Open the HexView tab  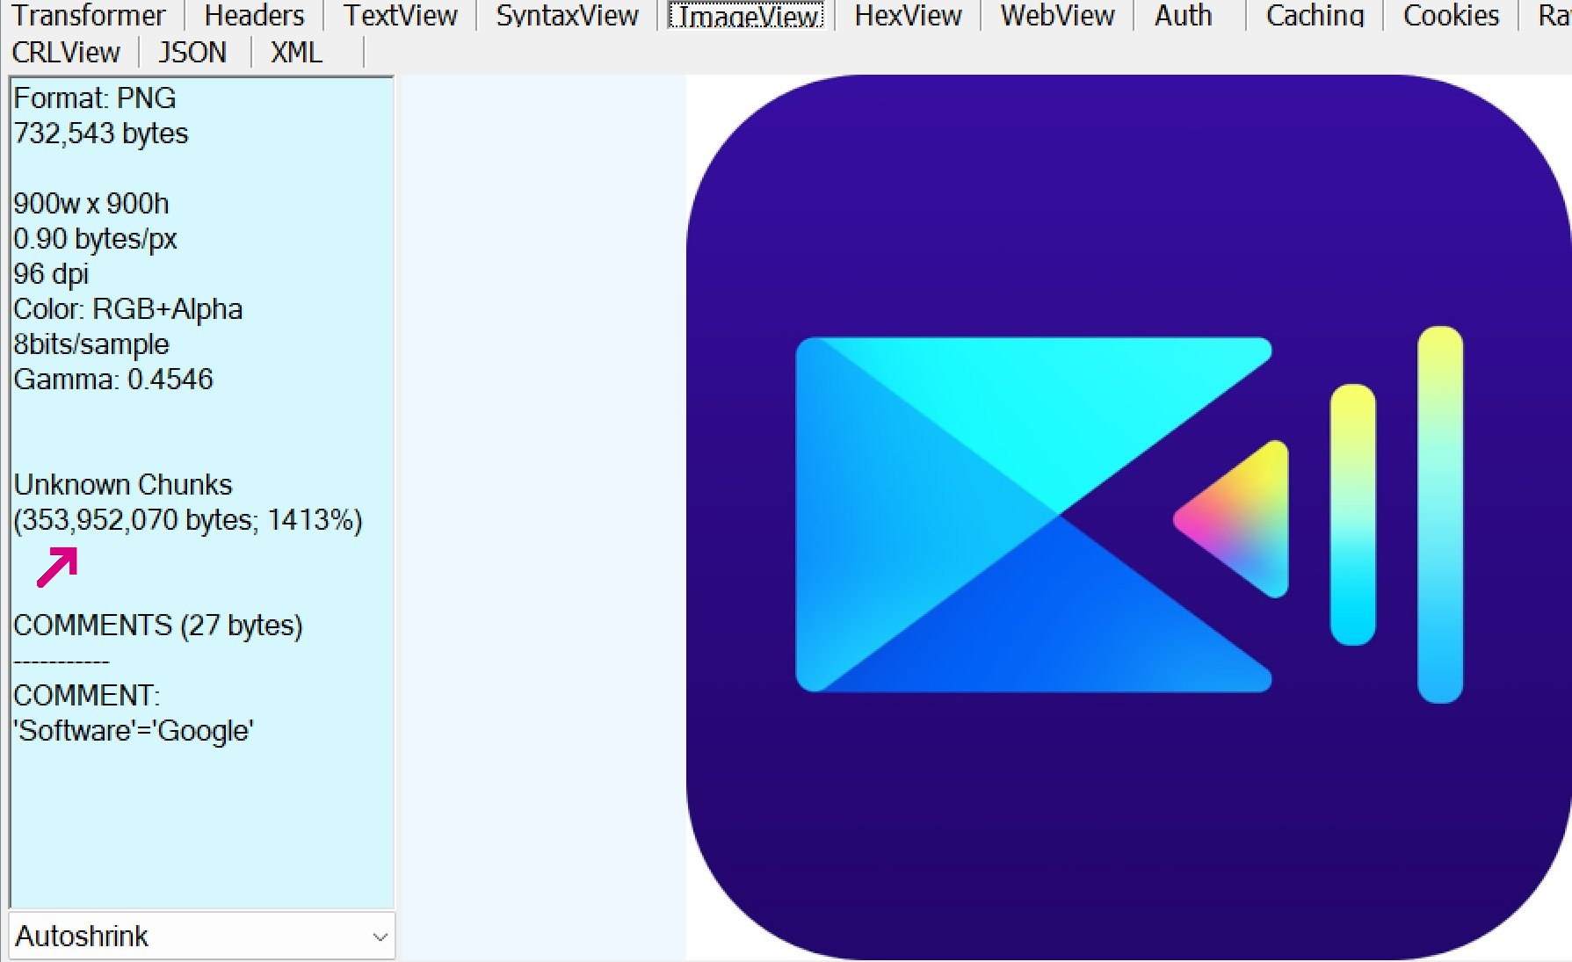[908, 15]
